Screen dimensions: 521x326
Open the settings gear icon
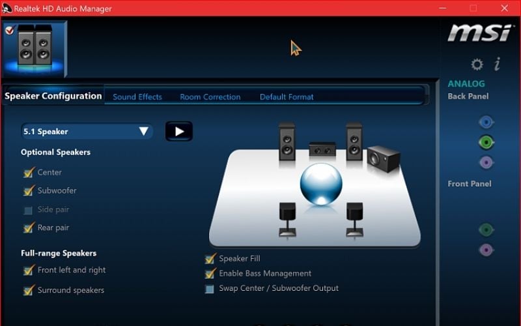[x=477, y=64]
